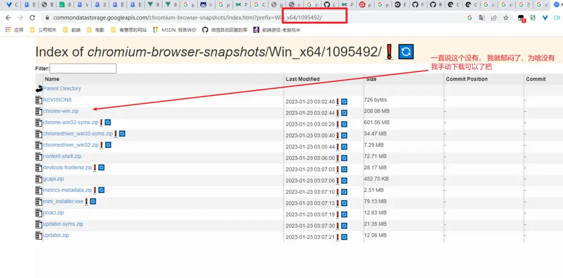Viewport: 563px width, 278px height.
Task: Open the Apps grid icon in the bookmarks bar
Action: [x=8, y=30]
